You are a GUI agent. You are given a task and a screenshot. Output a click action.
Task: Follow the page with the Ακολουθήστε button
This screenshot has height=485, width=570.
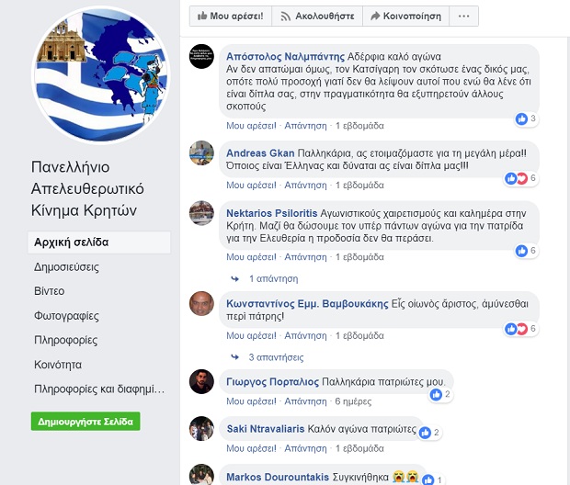[317, 17]
